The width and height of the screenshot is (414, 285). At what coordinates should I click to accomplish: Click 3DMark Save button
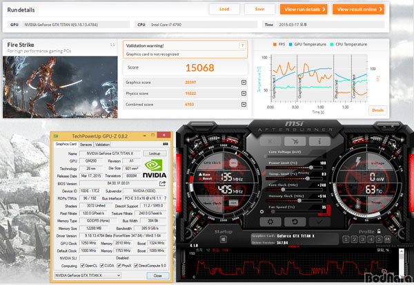point(259,9)
